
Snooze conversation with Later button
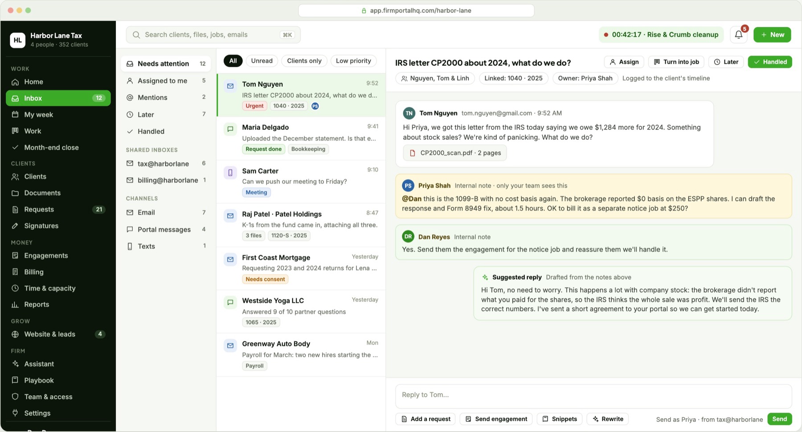[726, 62]
